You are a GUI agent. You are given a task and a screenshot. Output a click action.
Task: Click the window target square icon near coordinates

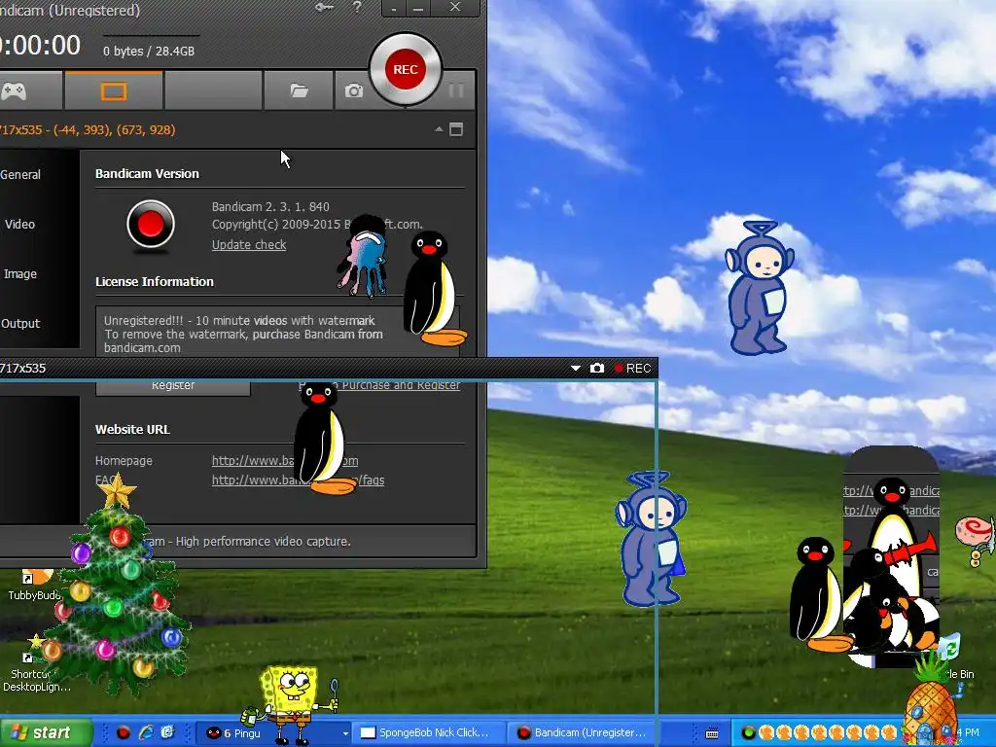tap(456, 129)
